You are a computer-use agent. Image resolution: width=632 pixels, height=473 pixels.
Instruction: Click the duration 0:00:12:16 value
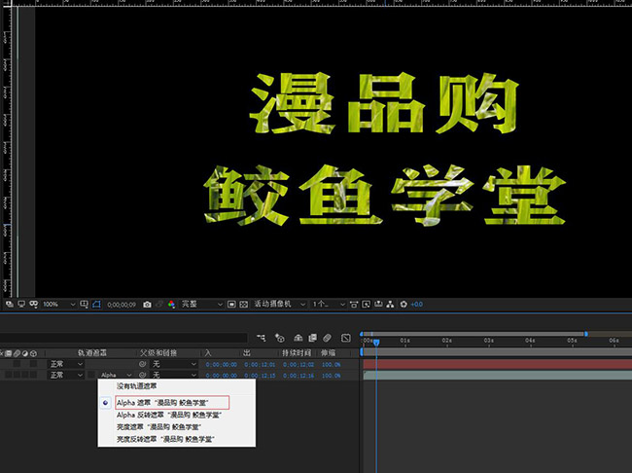[x=298, y=376]
